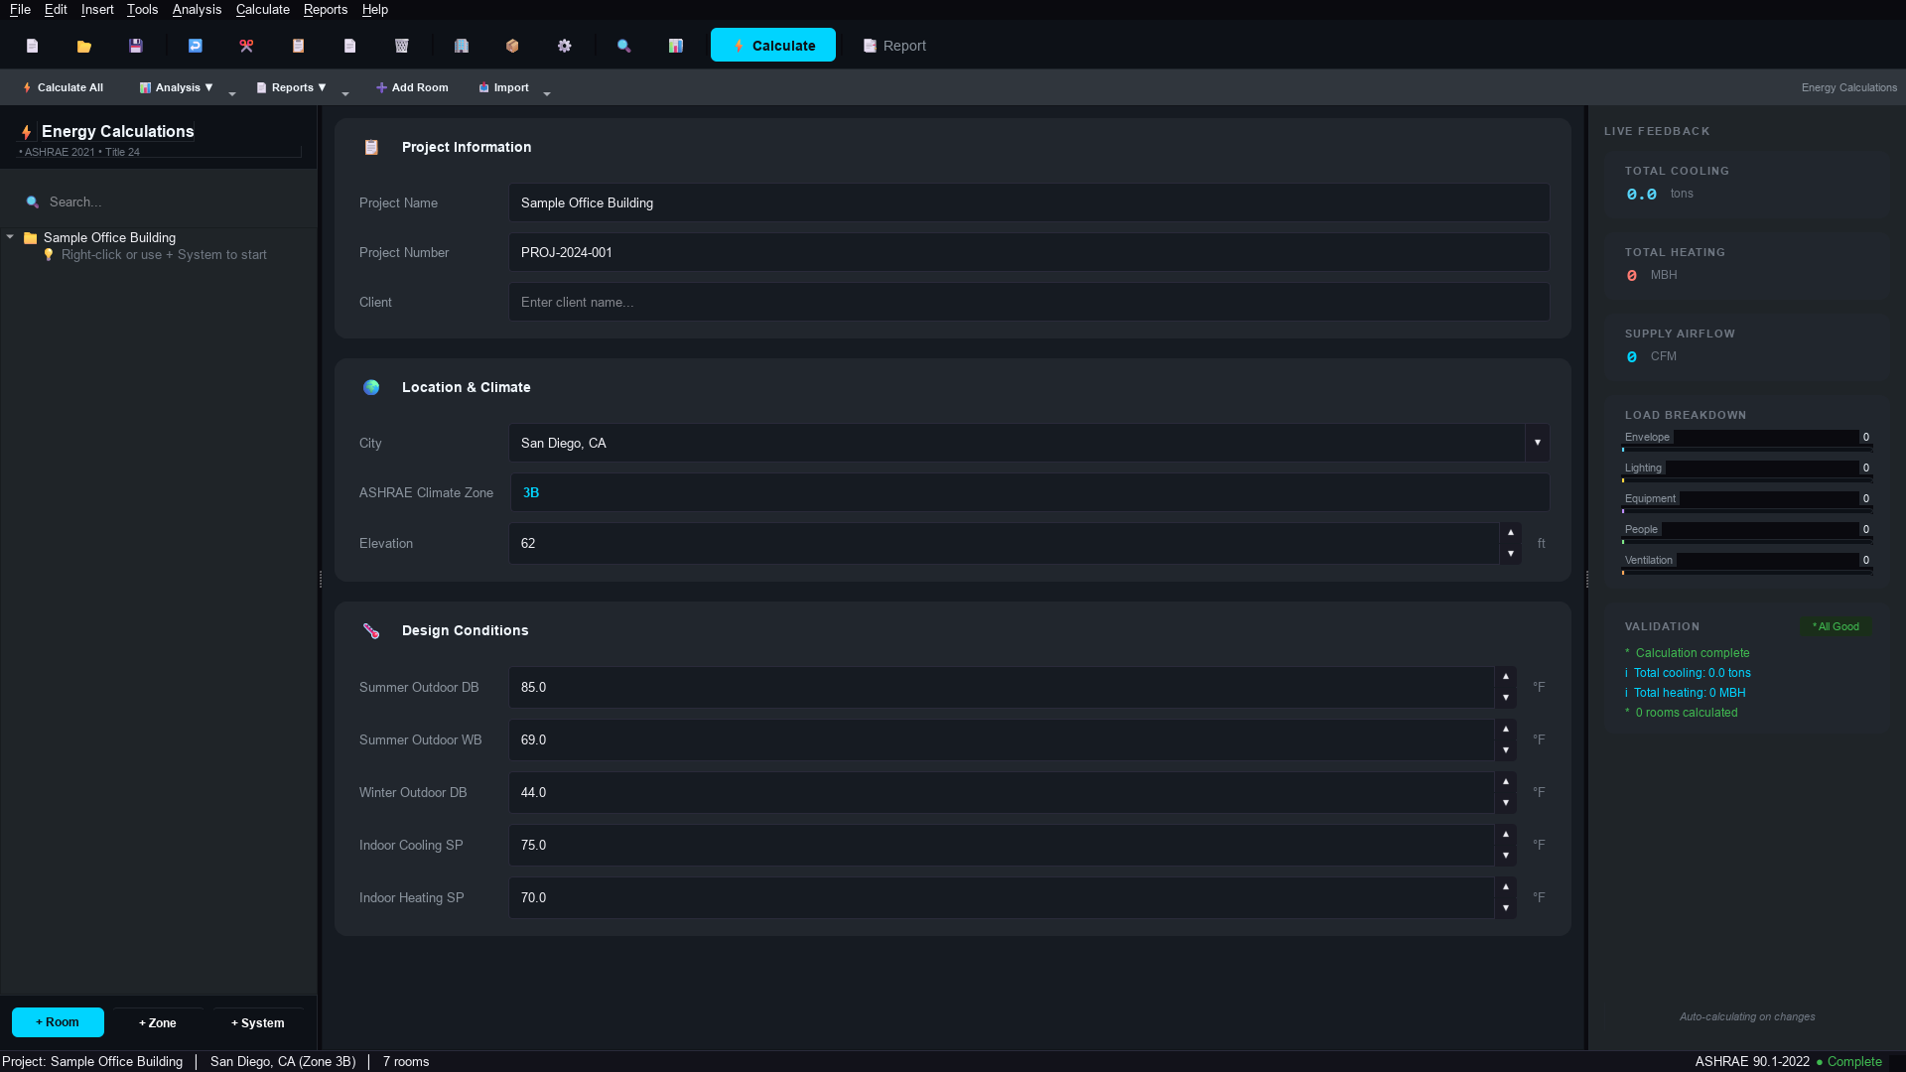1906x1072 pixels.
Task: Open the overflow arrow after the Analysis dropdown
Action: 232,92
